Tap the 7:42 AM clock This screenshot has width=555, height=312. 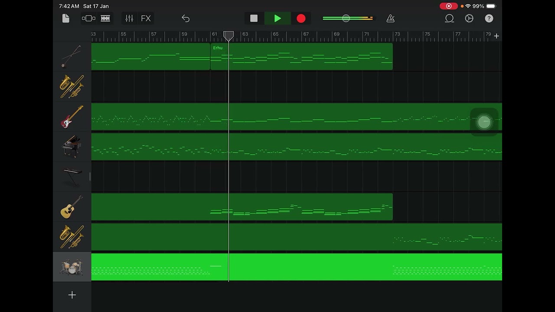(x=69, y=6)
